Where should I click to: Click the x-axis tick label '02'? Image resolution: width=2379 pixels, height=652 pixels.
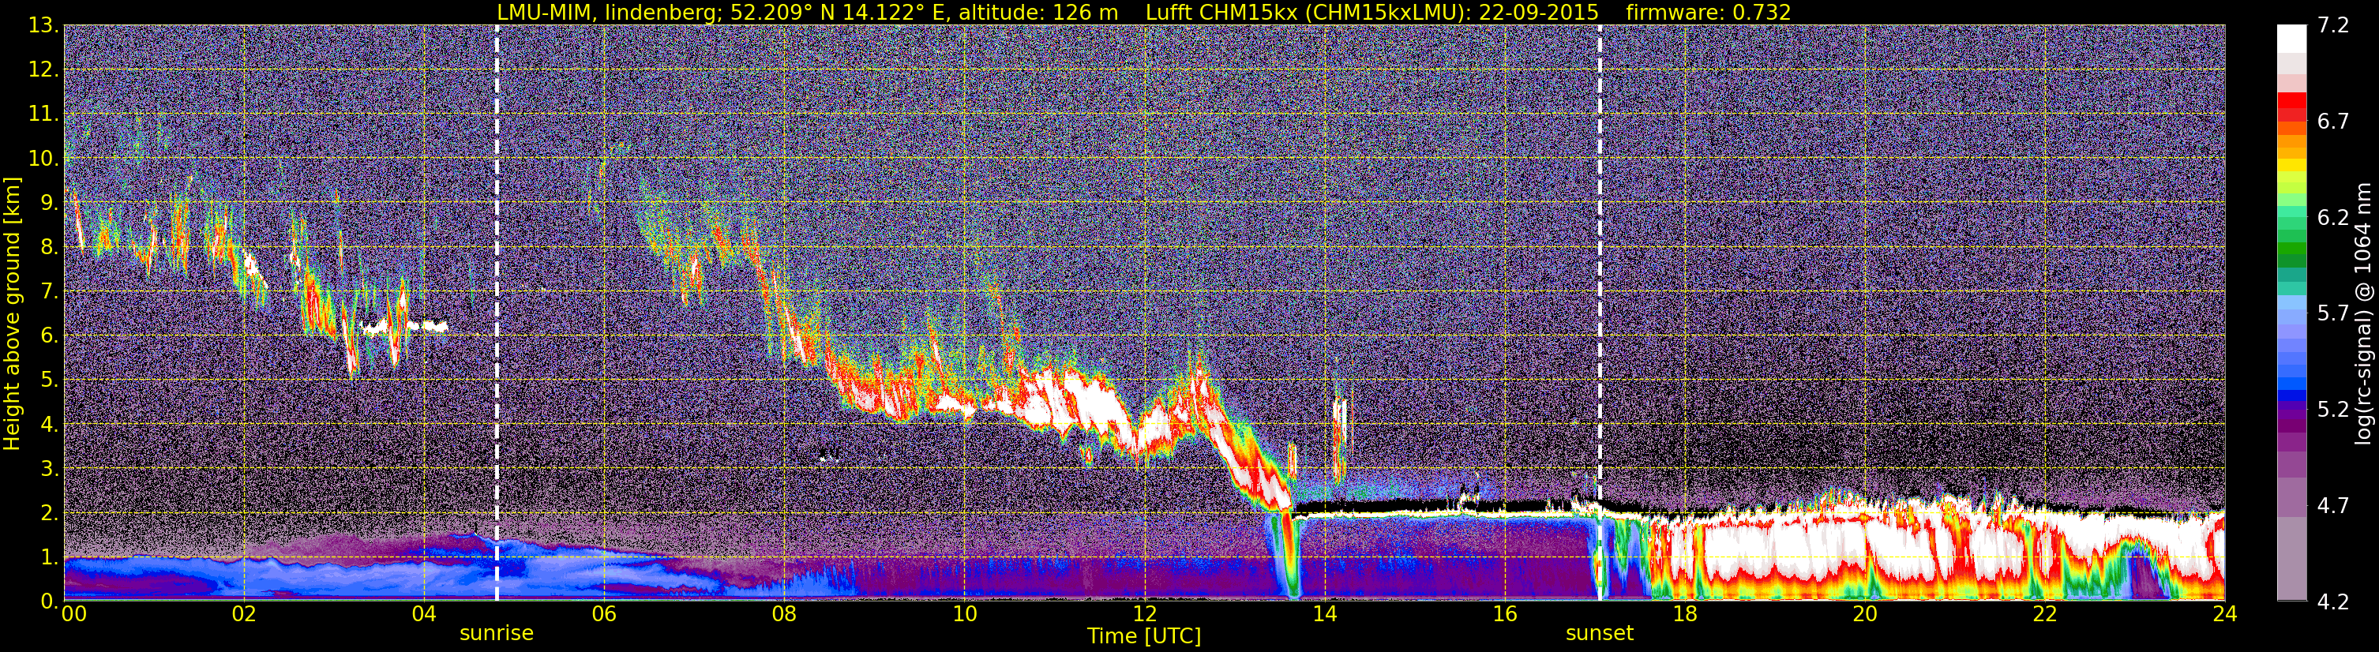(244, 614)
